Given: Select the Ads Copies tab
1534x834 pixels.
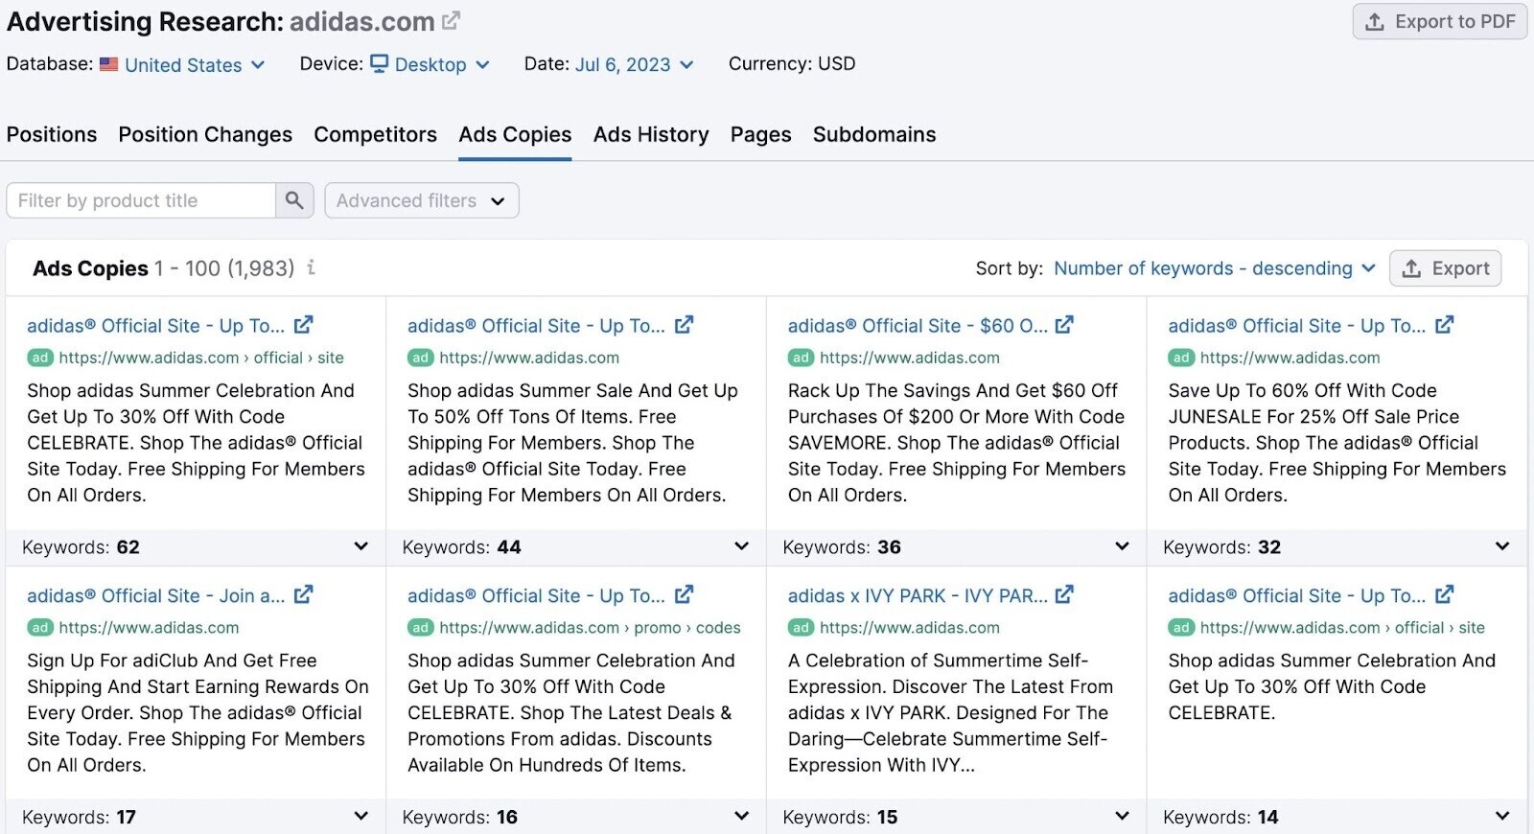Looking at the screenshot, I should point(515,134).
